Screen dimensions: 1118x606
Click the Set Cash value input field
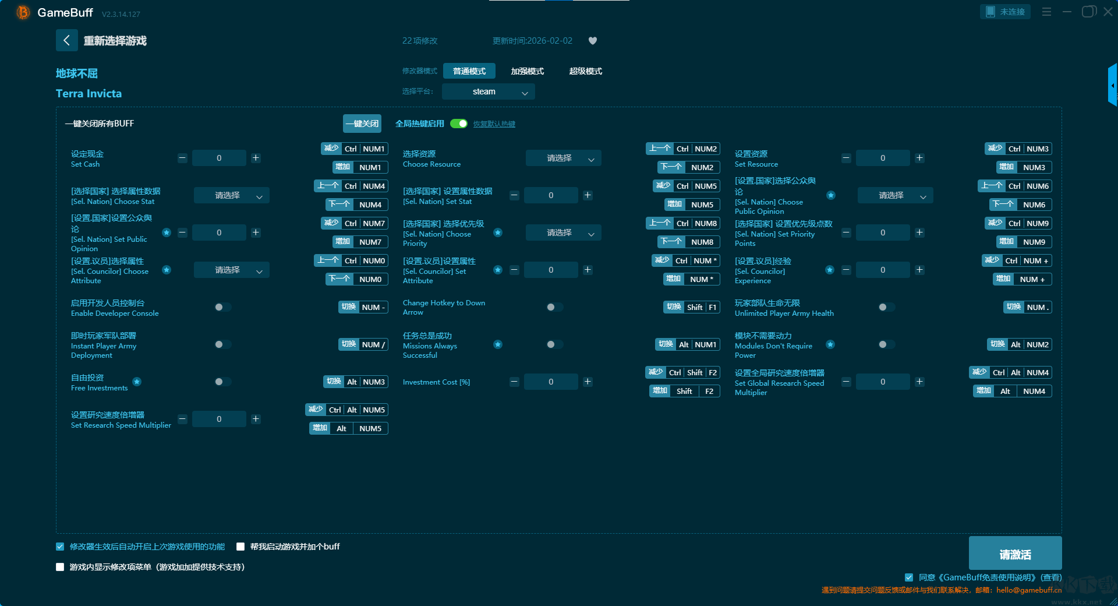click(x=219, y=158)
